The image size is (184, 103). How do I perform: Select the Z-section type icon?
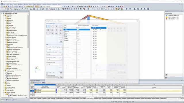48,34
